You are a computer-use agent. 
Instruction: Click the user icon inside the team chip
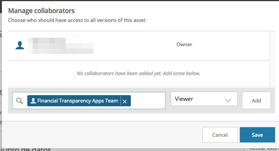point(33,101)
